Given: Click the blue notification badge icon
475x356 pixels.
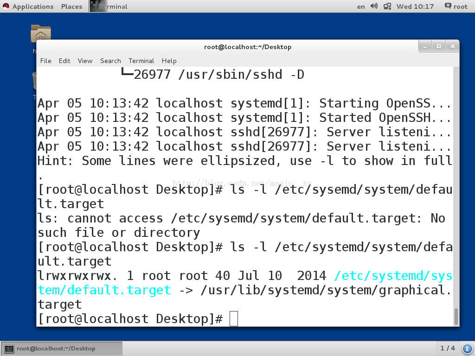Looking at the screenshot, I should click(467, 349).
